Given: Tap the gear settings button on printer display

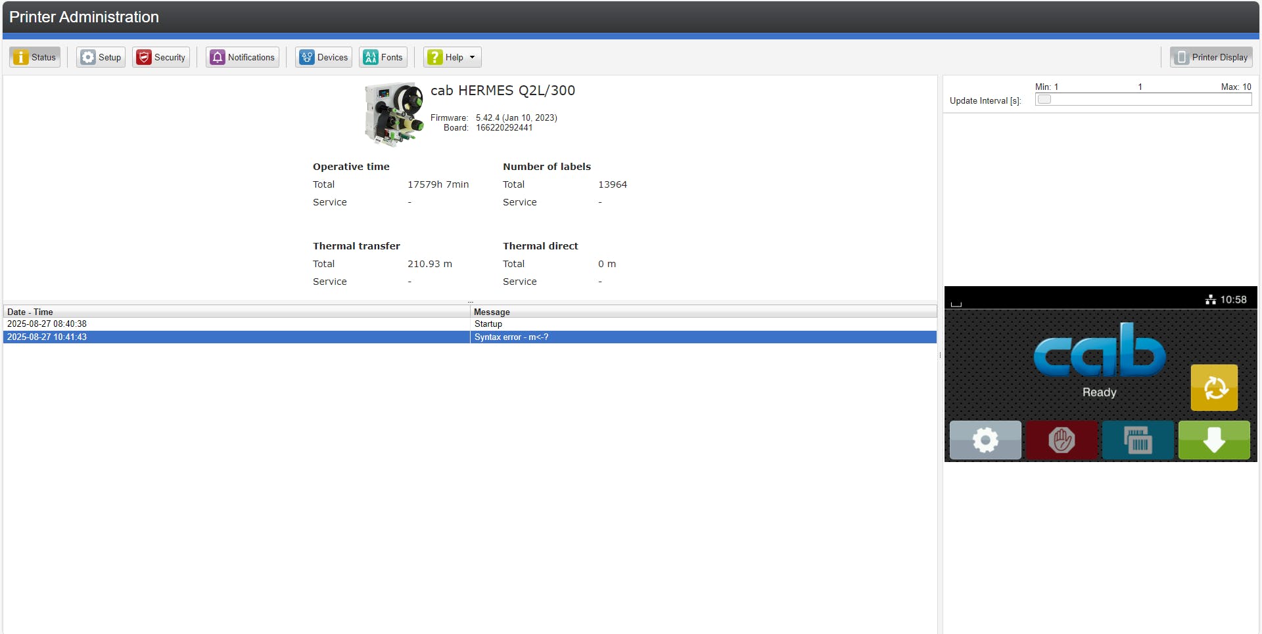Looking at the screenshot, I should click(985, 440).
